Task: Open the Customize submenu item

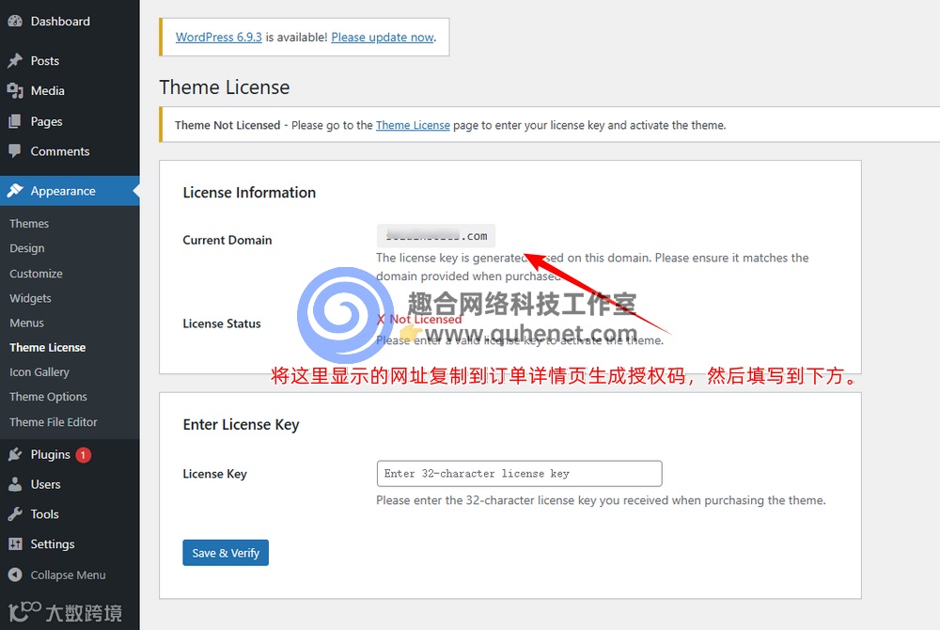Action: [36, 274]
